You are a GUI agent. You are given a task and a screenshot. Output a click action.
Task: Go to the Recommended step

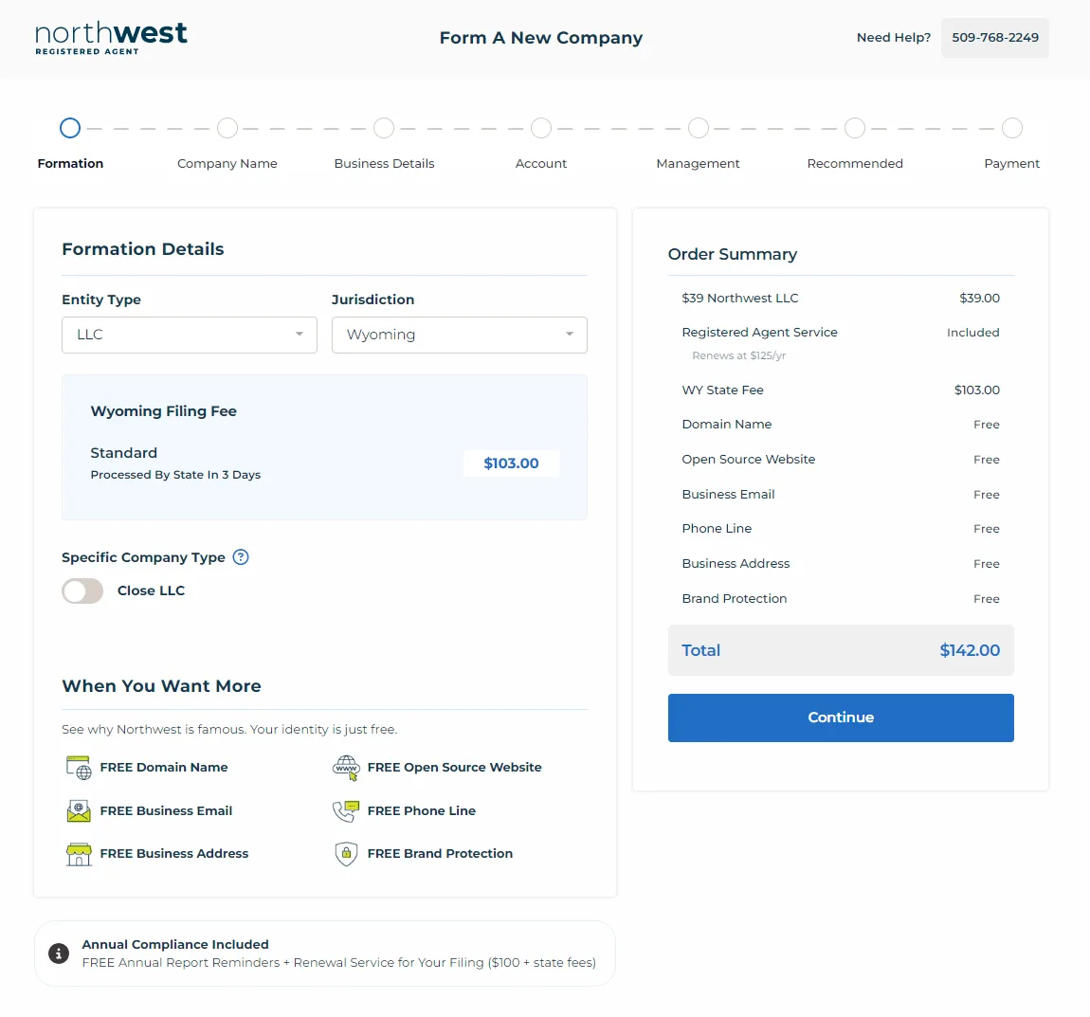[x=855, y=128]
